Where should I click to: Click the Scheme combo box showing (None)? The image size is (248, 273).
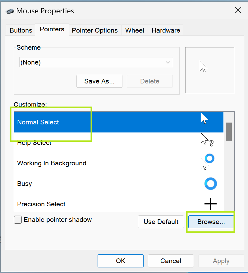tap(96, 62)
